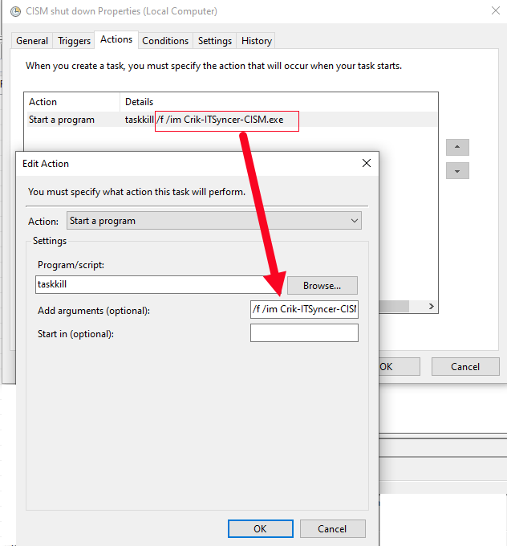Click the empty Start in field
Screen dimensions: 507x546
point(304,332)
